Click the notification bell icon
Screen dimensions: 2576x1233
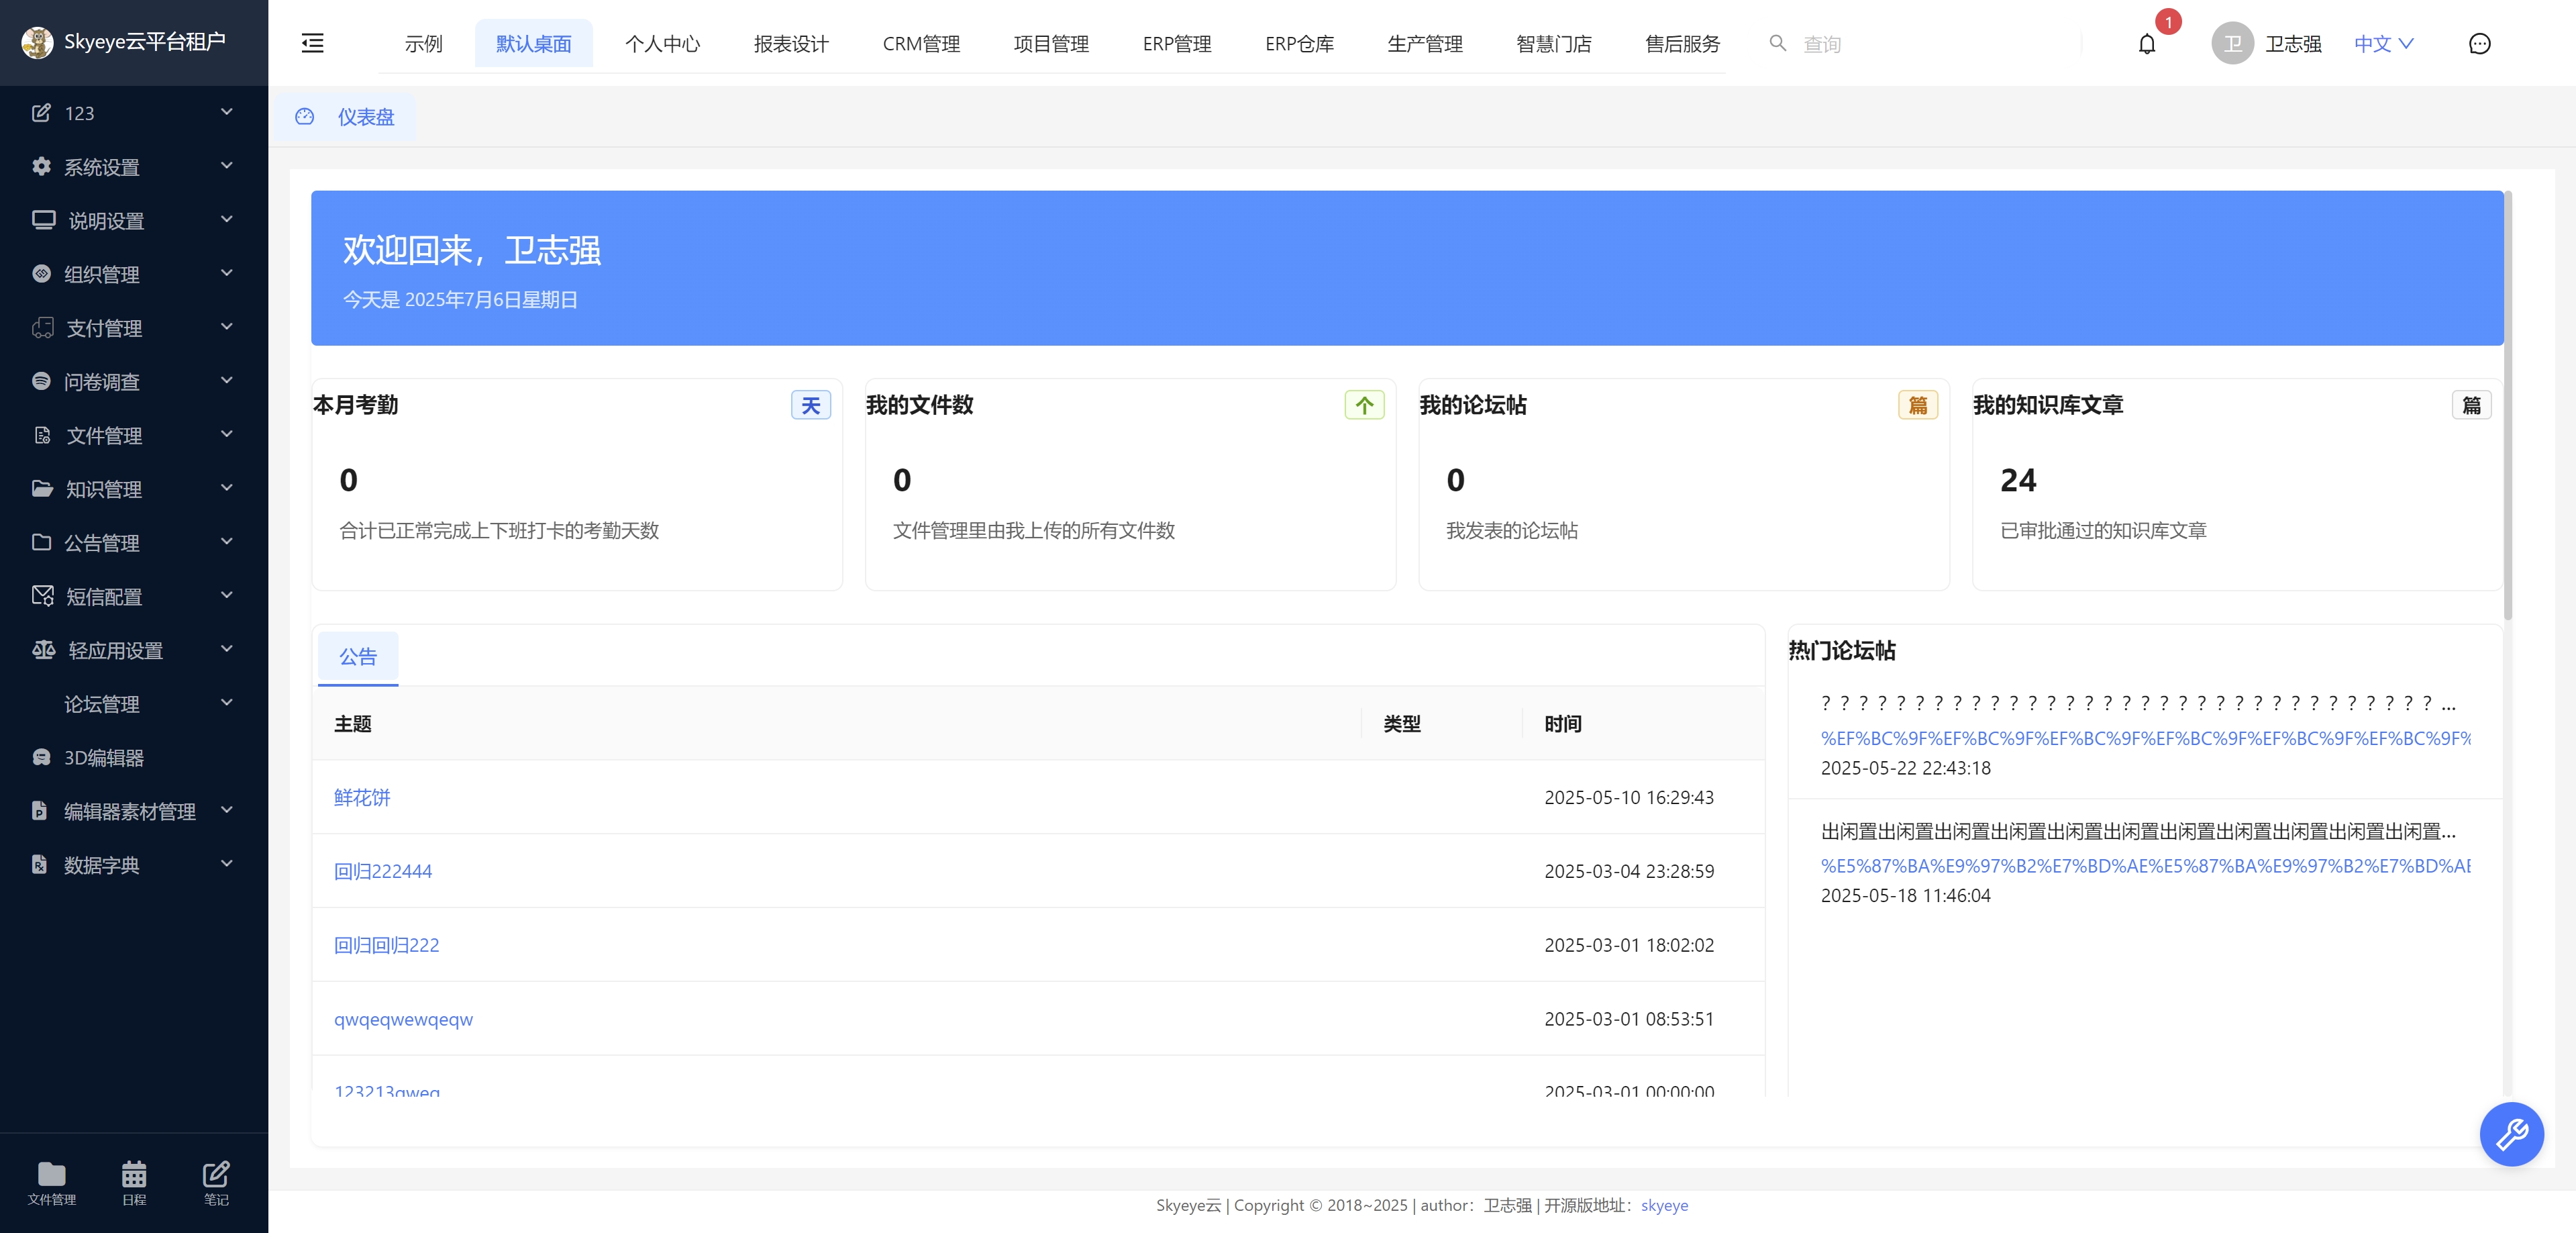point(2146,44)
